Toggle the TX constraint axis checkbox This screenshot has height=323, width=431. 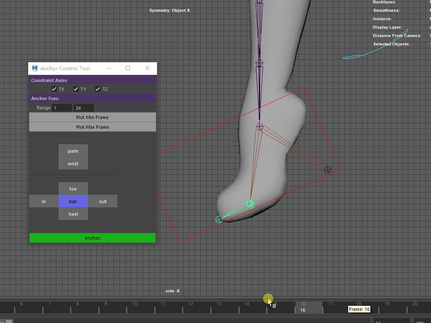pyautogui.click(x=54, y=89)
